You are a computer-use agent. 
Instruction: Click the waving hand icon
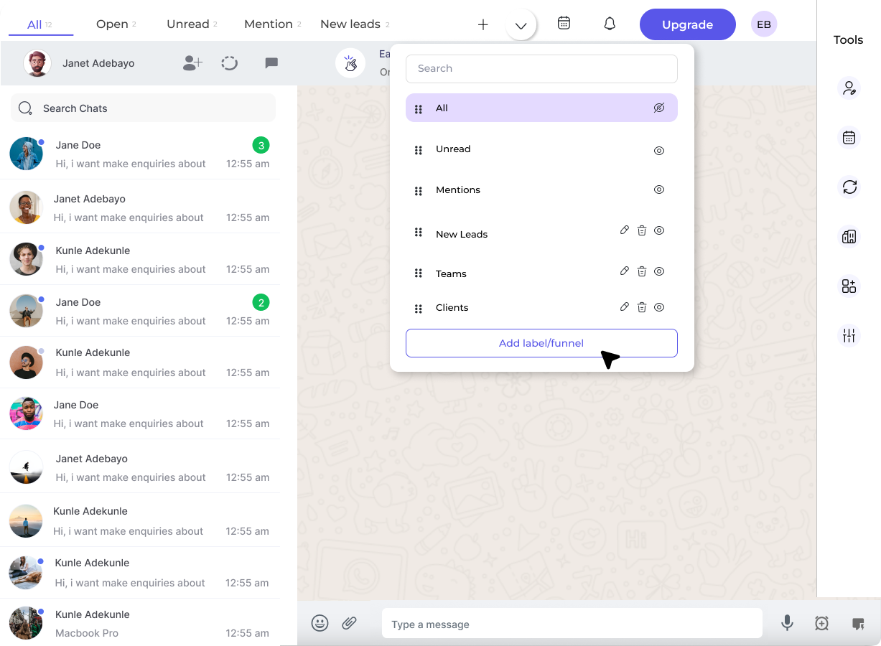(x=350, y=63)
